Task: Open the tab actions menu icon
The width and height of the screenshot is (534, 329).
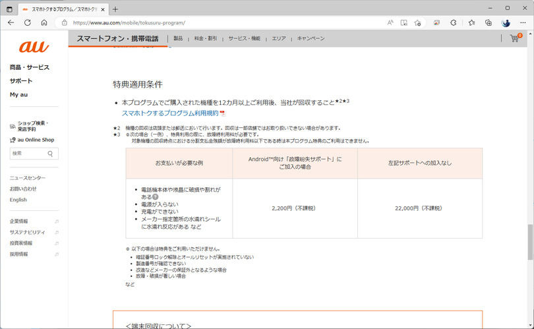Action: tap(9, 9)
